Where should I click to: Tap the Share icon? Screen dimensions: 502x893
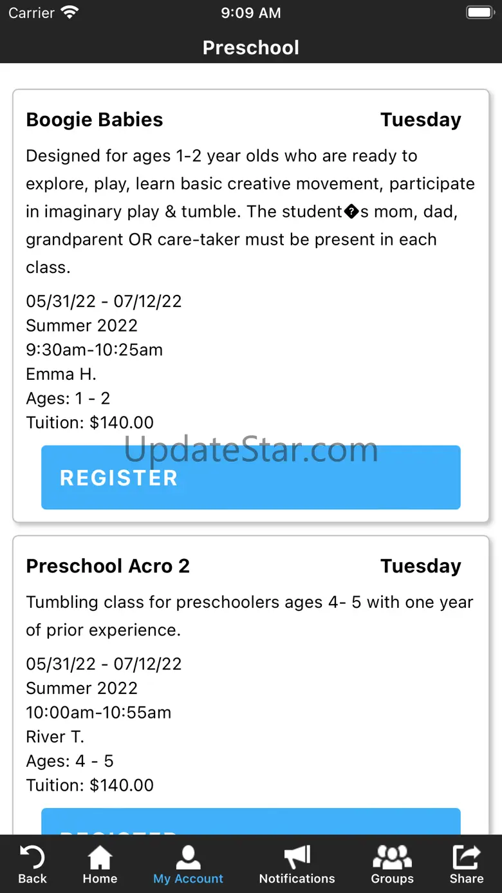pos(467,857)
